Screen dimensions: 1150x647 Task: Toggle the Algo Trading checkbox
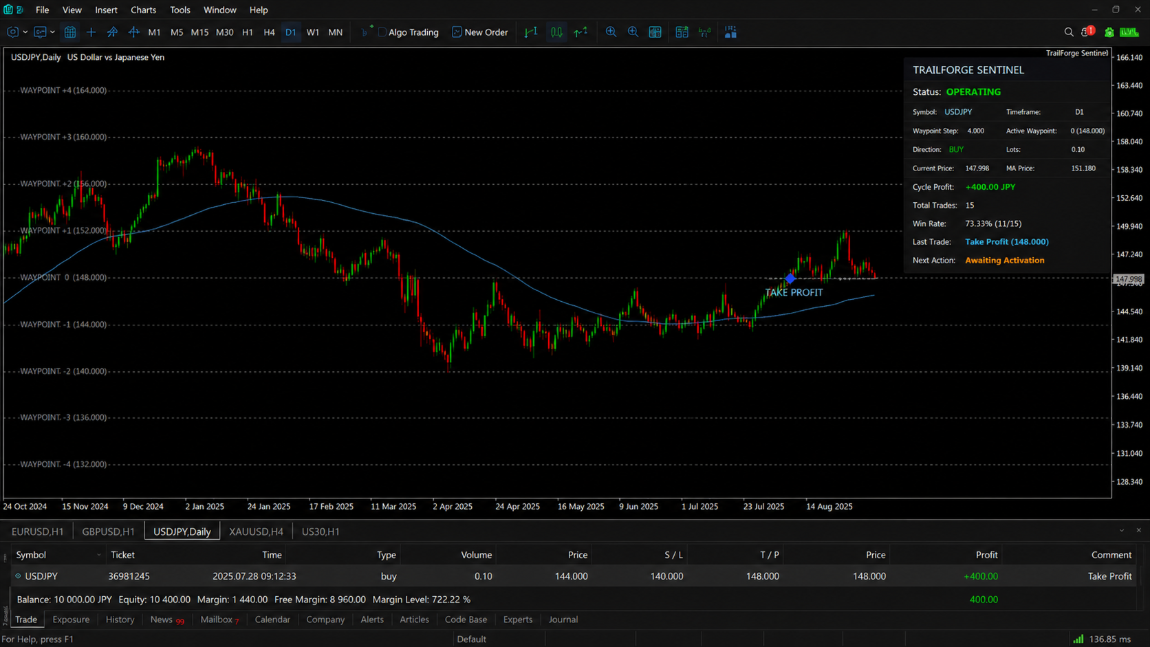click(x=382, y=32)
